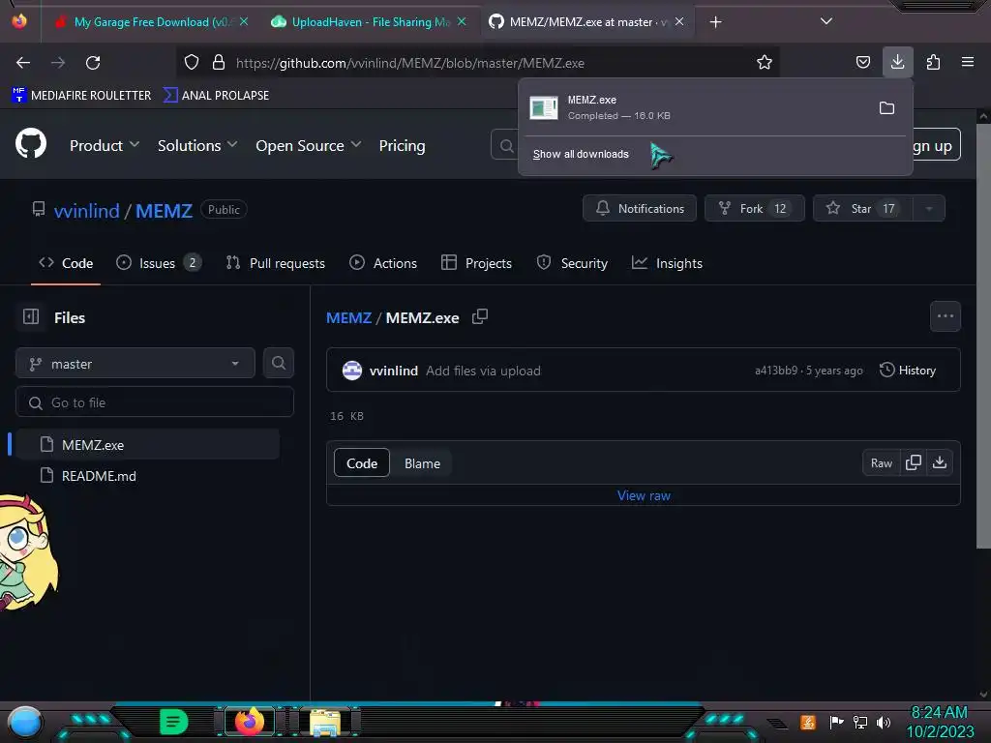
Task: Open the Actions tab
Action: (x=383, y=263)
